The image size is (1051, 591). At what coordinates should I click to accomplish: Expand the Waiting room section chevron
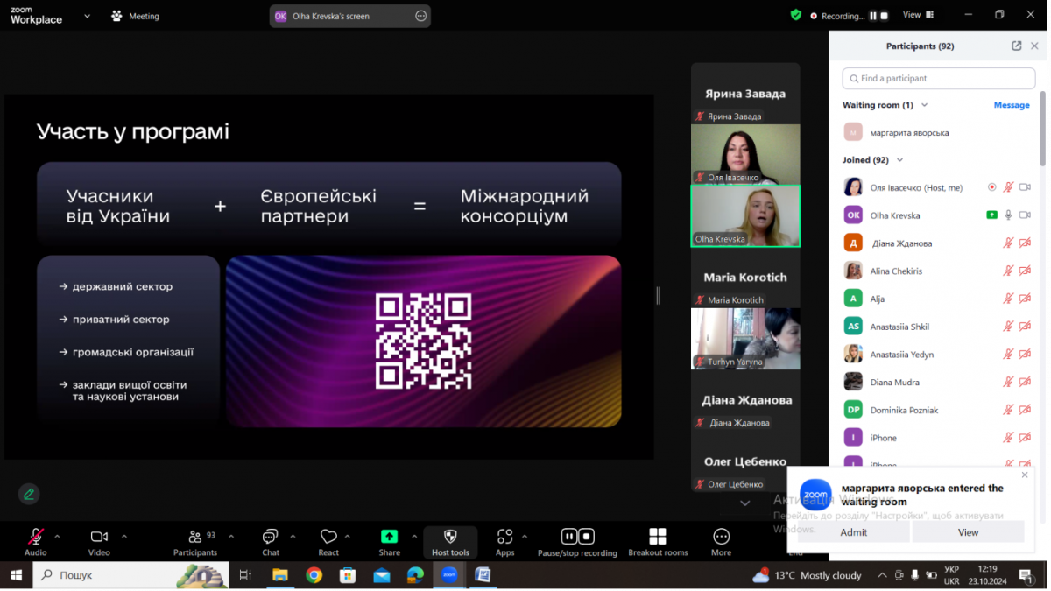tap(925, 105)
